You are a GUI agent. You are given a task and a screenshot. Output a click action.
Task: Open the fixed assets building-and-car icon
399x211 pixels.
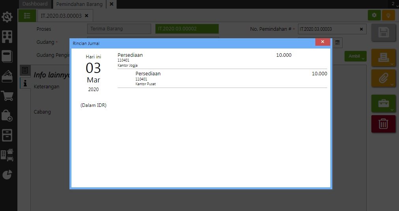tap(7, 155)
